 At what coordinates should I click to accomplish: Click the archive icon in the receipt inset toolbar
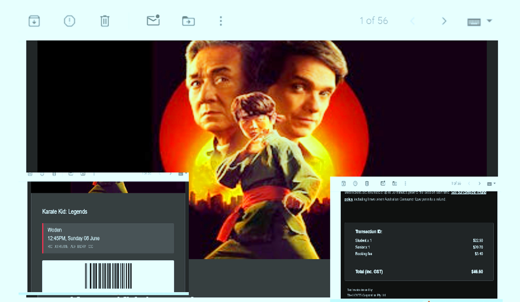pos(343,184)
